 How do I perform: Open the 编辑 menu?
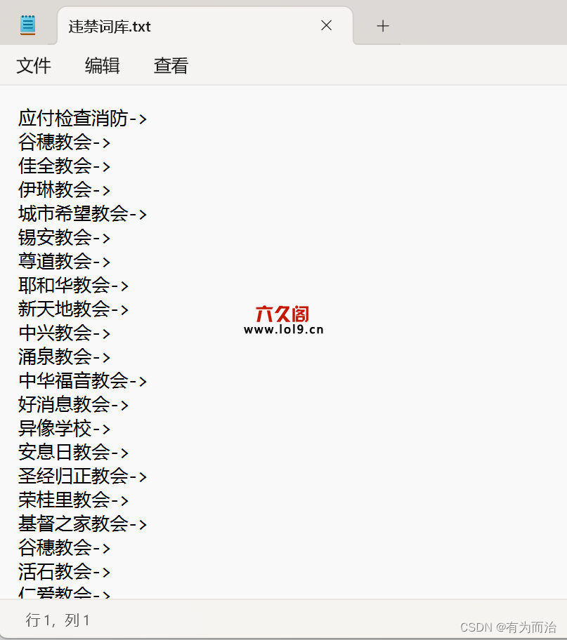102,66
